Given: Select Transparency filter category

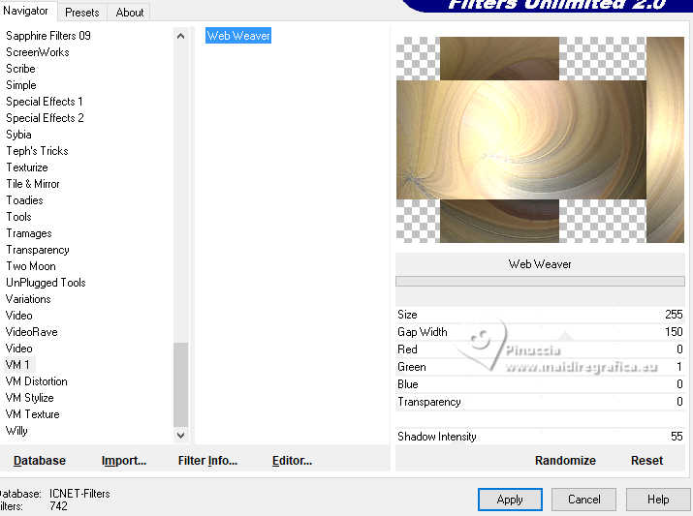Looking at the screenshot, I should pyautogui.click(x=38, y=250).
